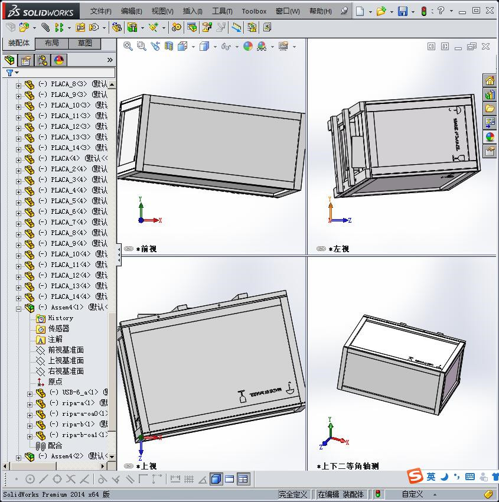Expand more manager tabs chevron
Viewport: 499px width, 502px height.
click(x=110, y=60)
